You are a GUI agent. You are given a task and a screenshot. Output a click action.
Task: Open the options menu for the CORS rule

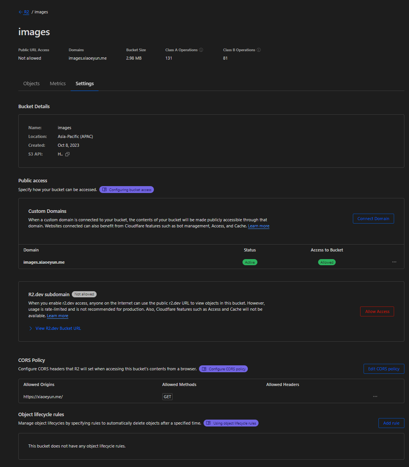[x=375, y=396]
